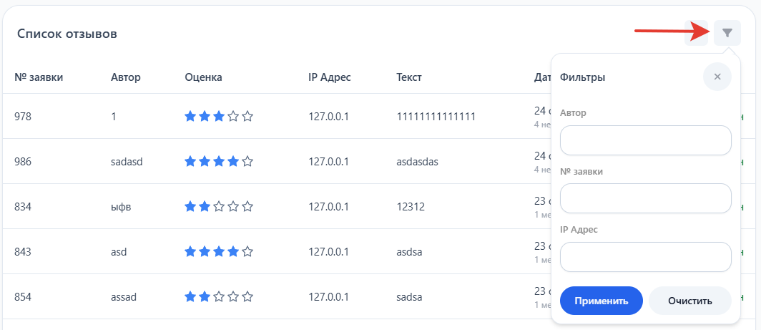Close the Фильтры popup panel
Viewport: 761px width, 330px height.
[x=717, y=77]
